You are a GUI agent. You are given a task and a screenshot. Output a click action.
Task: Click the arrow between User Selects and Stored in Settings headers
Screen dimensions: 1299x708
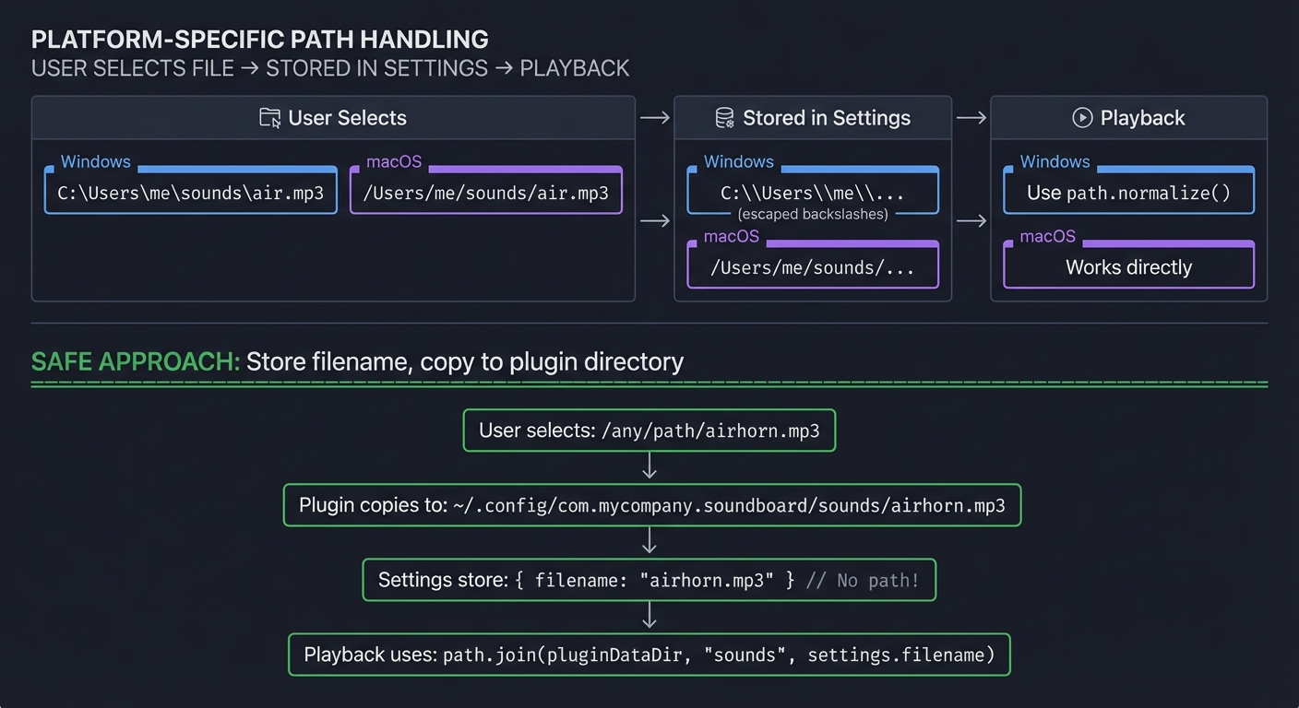pyautogui.click(x=655, y=118)
